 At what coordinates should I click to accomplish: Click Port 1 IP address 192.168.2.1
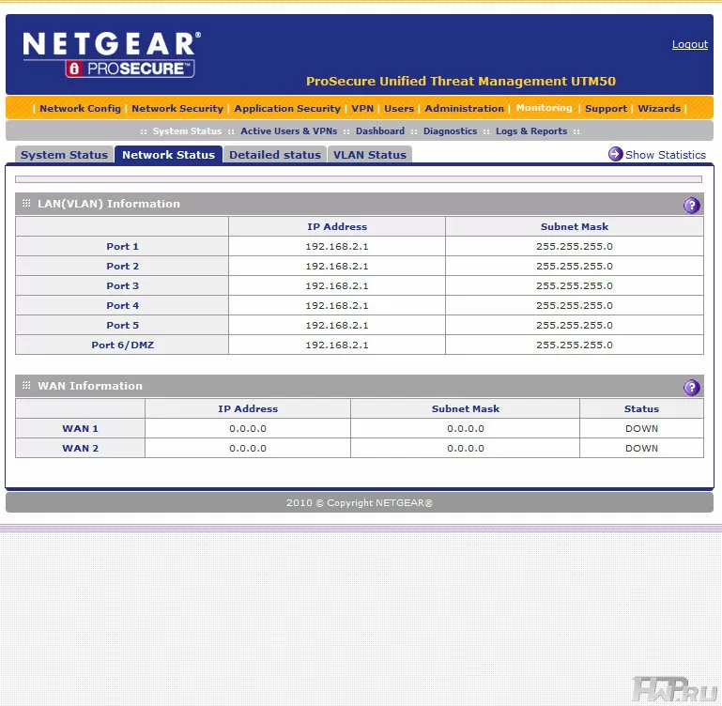[x=337, y=246]
